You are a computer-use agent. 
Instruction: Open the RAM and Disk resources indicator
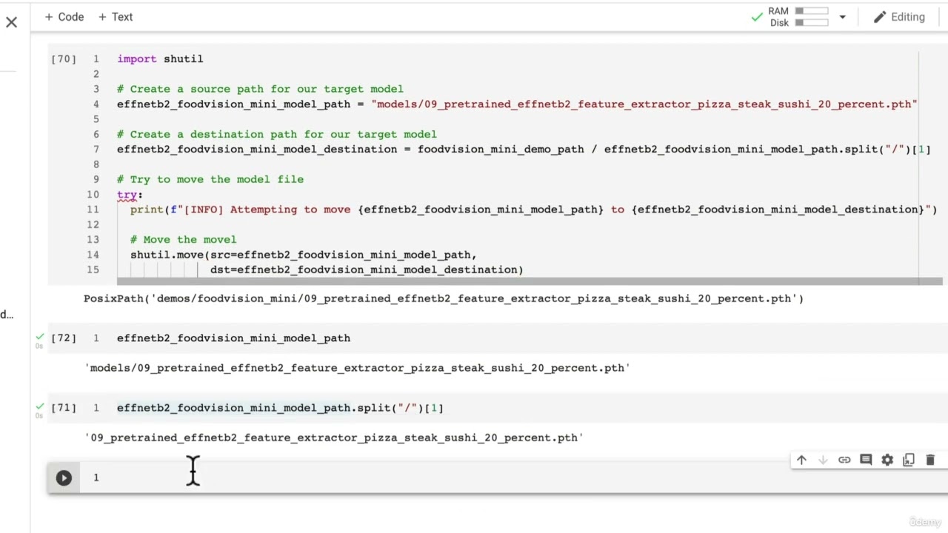coord(790,16)
